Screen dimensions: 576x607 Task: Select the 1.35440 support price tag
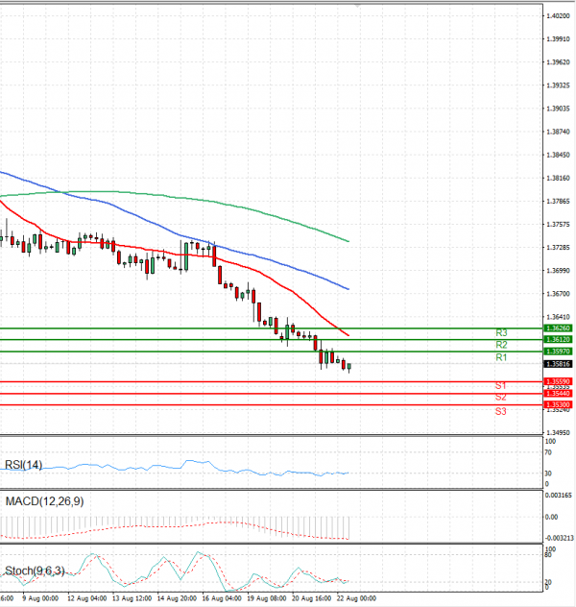[x=558, y=394]
